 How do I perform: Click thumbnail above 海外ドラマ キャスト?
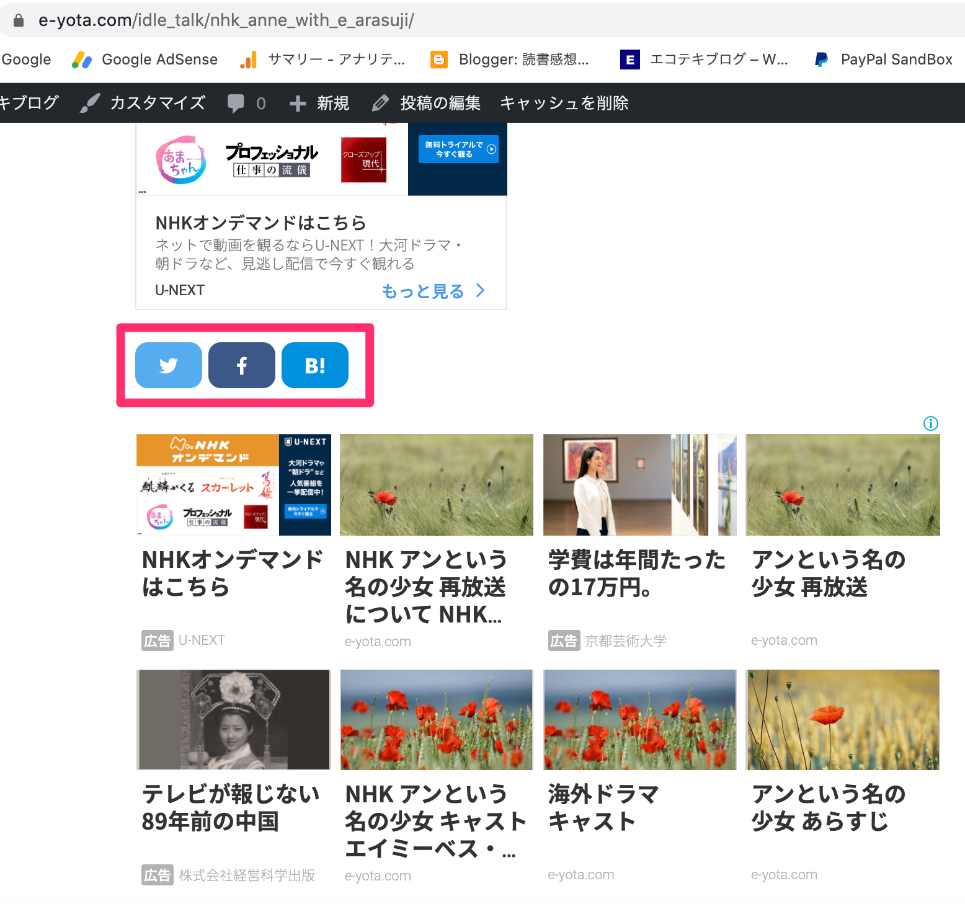[639, 720]
